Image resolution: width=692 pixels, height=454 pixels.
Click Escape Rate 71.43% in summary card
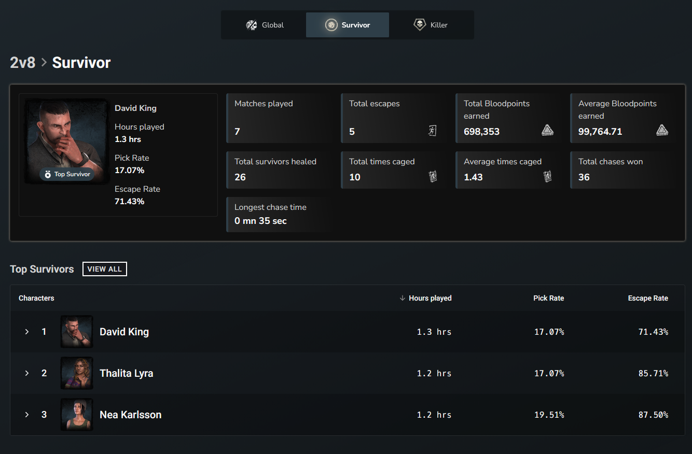(x=129, y=202)
